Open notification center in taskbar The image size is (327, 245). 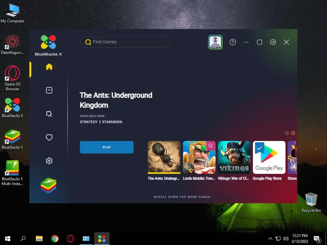point(317,239)
